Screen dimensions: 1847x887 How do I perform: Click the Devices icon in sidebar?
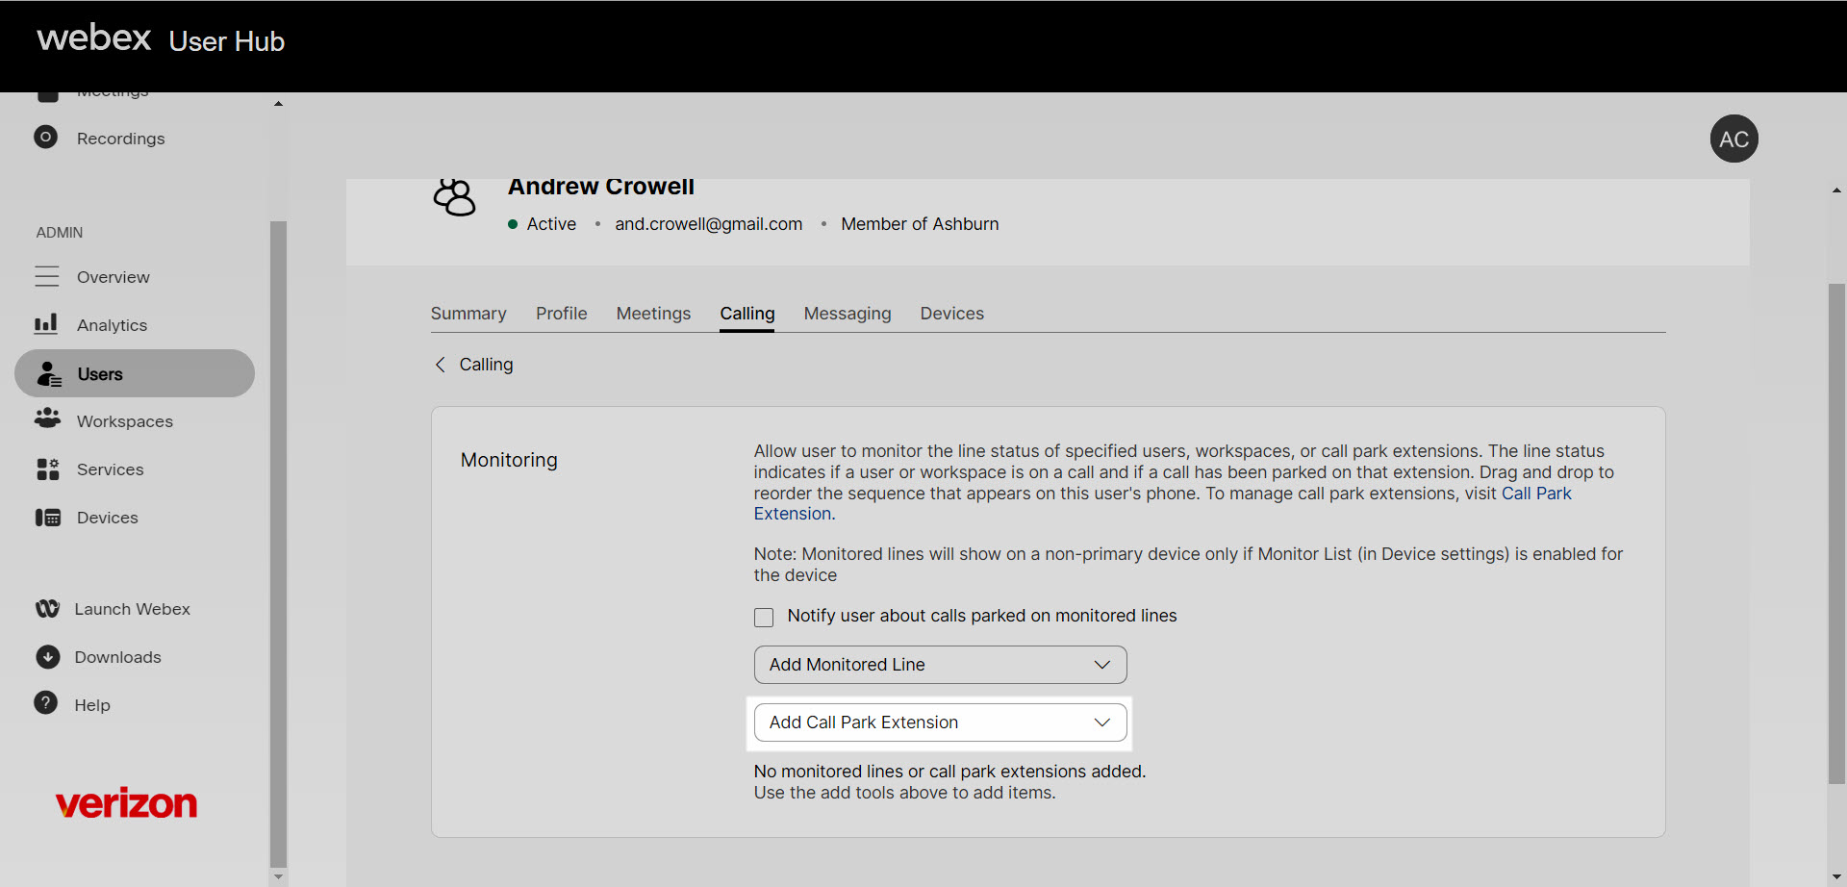point(47,518)
